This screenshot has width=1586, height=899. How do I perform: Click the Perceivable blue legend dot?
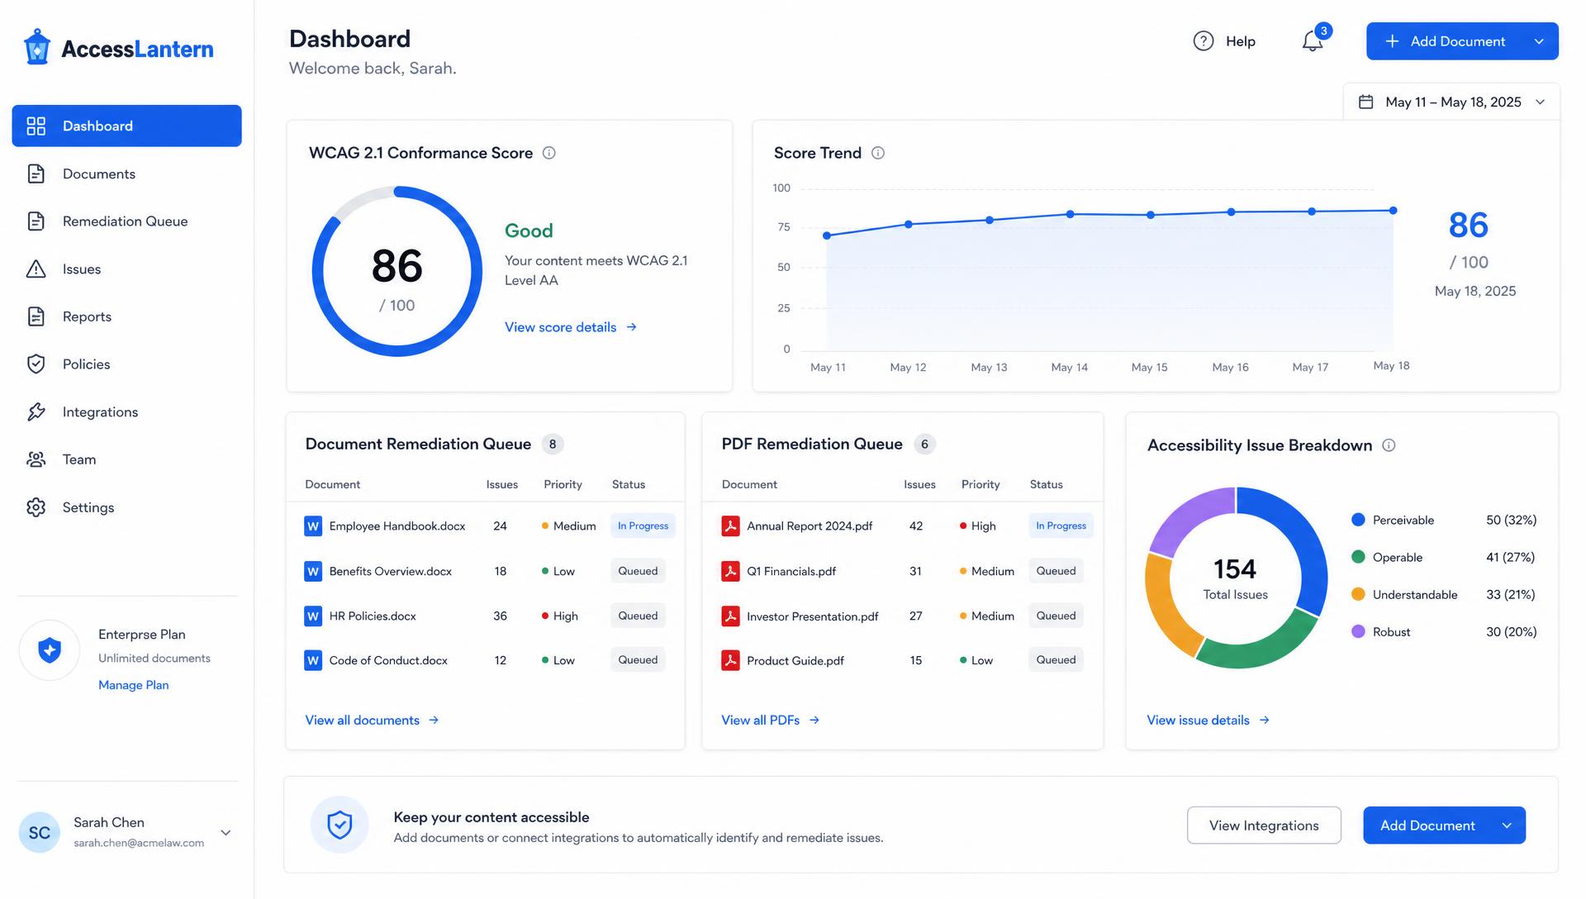click(x=1358, y=520)
